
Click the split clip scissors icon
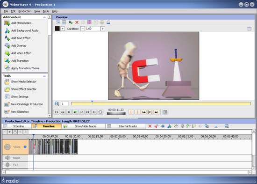point(157,126)
